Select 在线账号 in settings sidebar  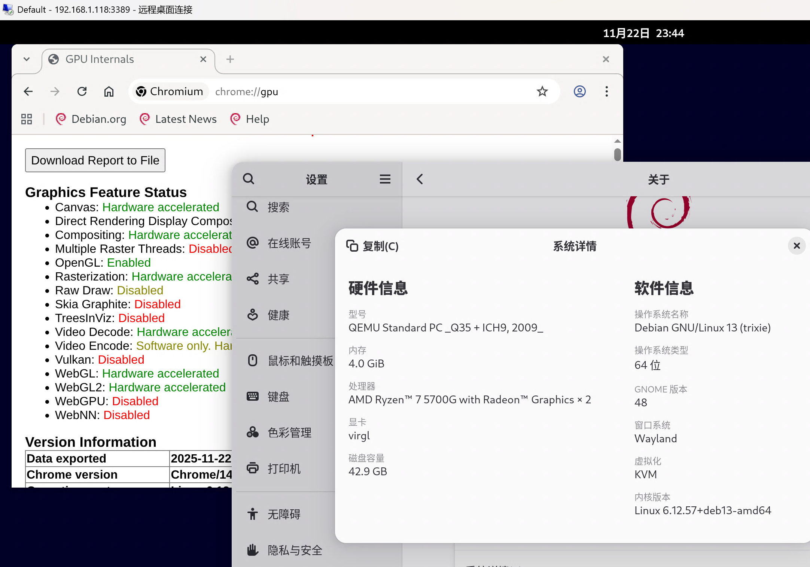pyautogui.click(x=289, y=243)
